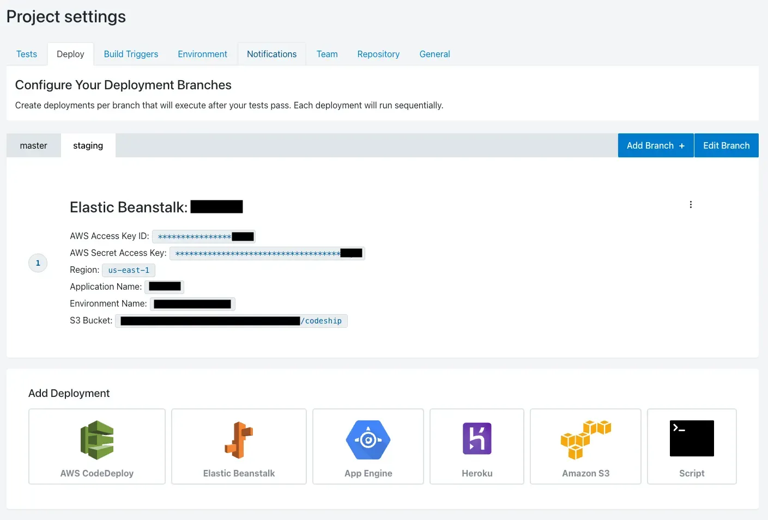Viewport: 768px width, 520px height.
Task: Open the Build Triggers tab
Action: tap(131, 54)
